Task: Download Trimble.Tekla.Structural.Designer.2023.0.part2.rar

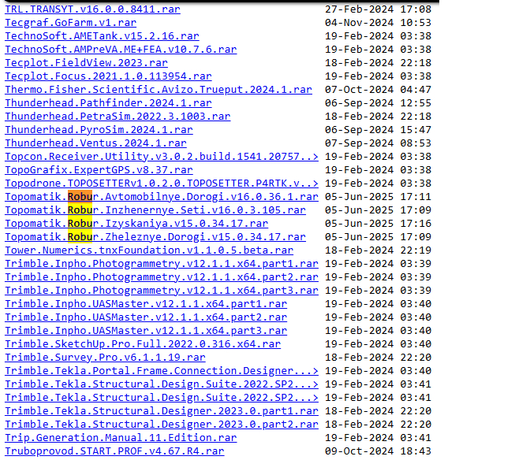Action: [x=161, y=425]
